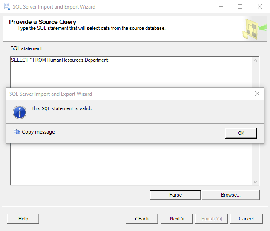
Task: Click the blue information icon
Action: tap(20, 112)
